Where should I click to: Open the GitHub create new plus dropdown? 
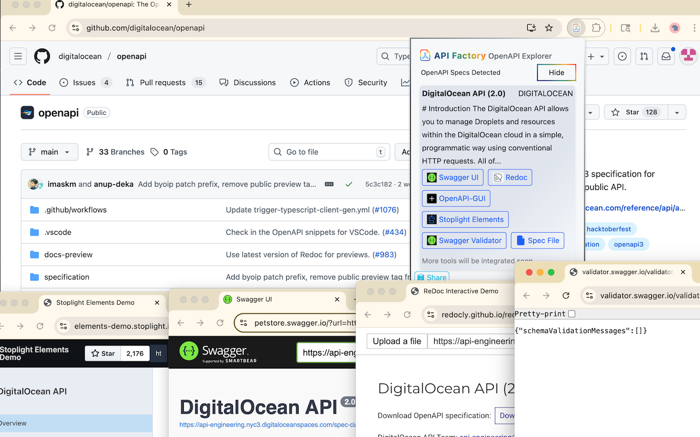(596, 56)
